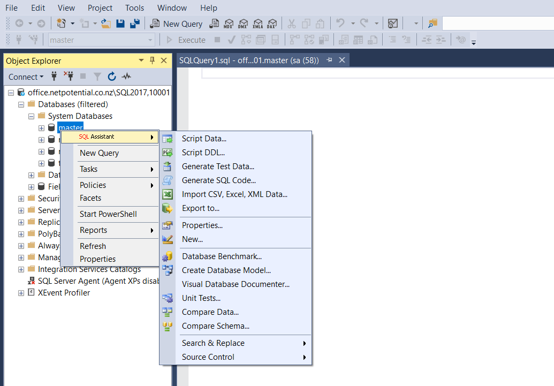Choose Generate SQL Code...
This screenshot has width=554, height=386.
(236, 180)
